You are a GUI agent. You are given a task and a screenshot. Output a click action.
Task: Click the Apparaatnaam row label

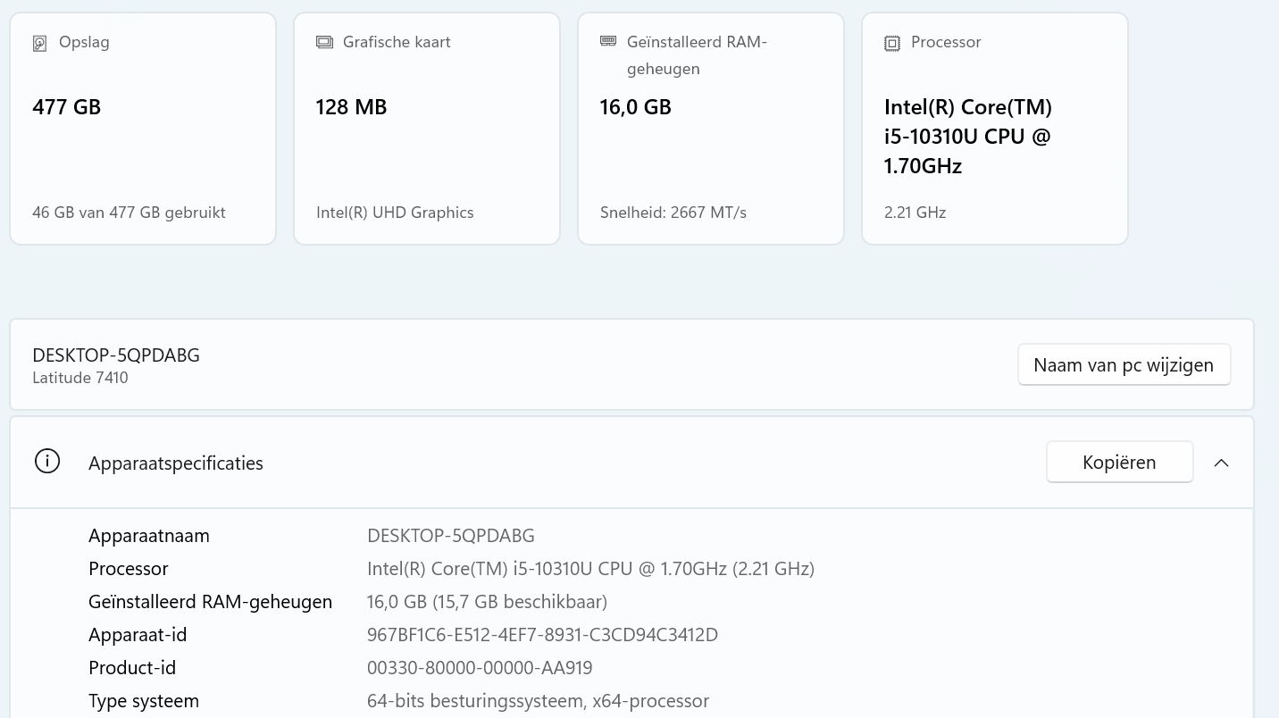coord(149,536)
